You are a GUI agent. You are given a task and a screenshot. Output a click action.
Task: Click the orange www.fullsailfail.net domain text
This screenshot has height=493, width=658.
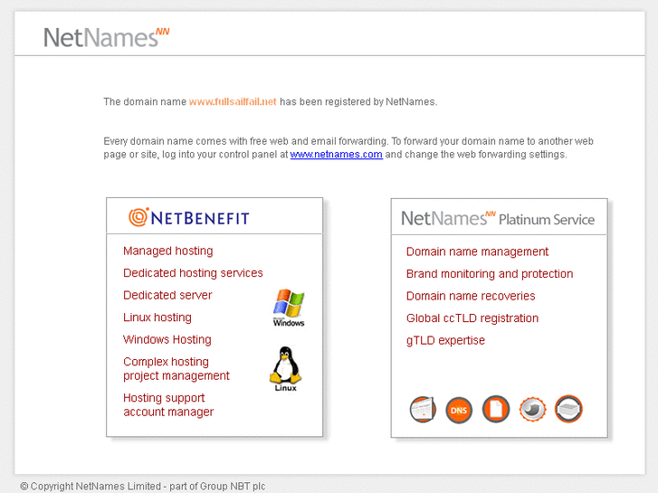pos(233,102)
